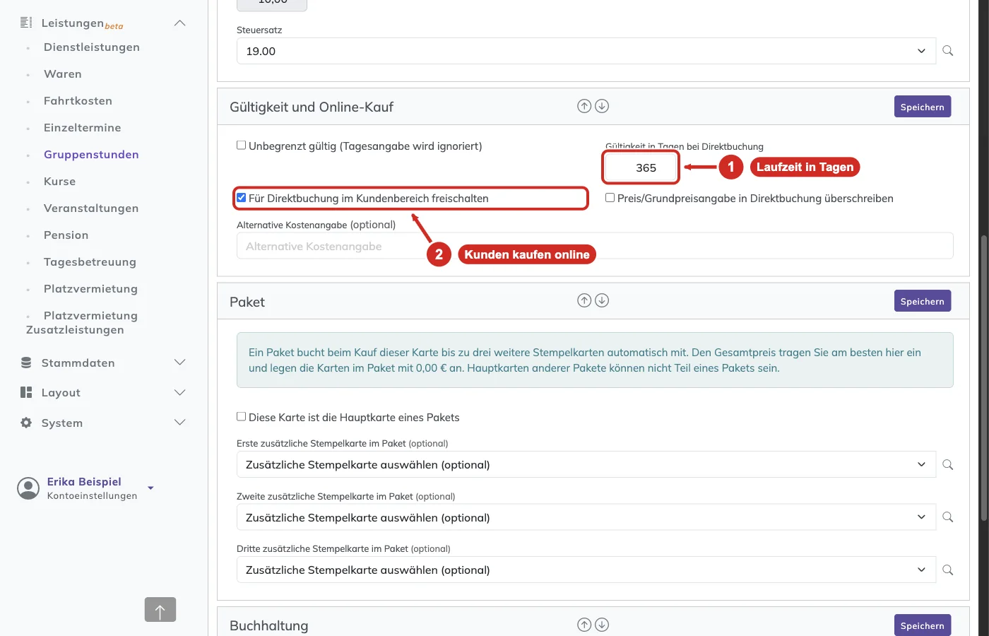
Task: Open Dienstleistungen in the sidebar
Action: click(x=92, y=47)
